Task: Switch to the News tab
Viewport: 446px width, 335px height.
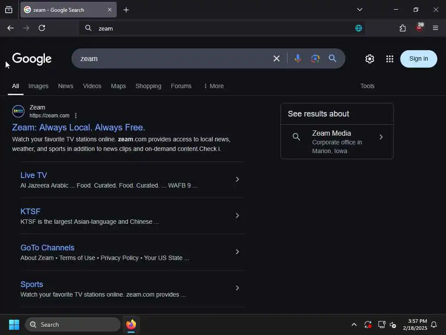Action: (66, 86)
